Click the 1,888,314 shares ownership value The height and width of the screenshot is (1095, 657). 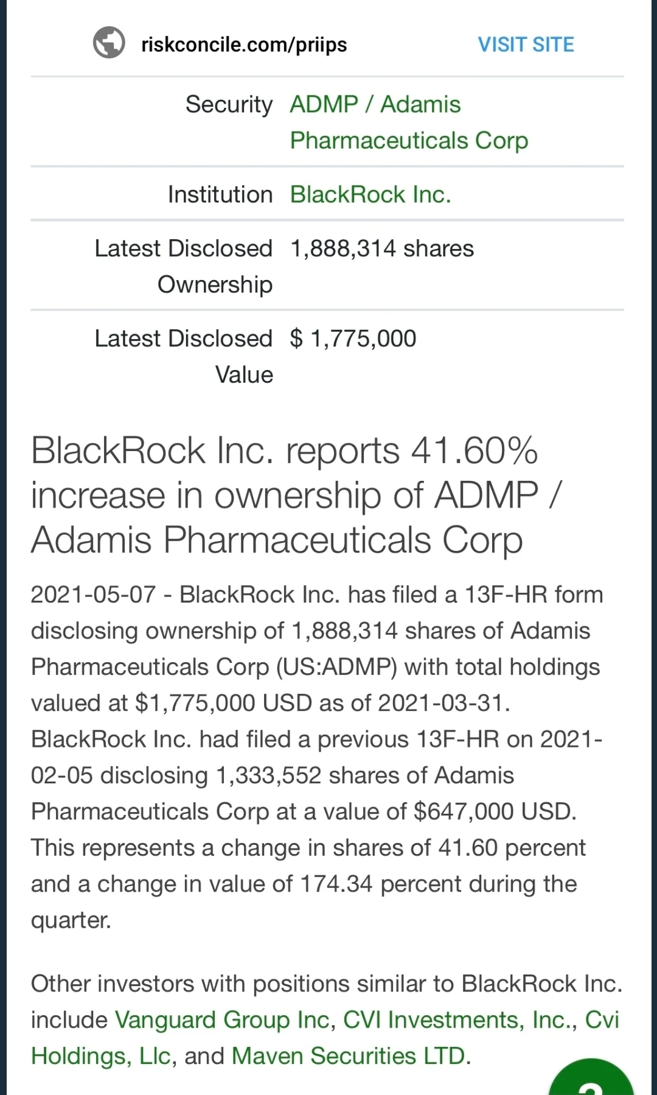(x=381, y=249)
